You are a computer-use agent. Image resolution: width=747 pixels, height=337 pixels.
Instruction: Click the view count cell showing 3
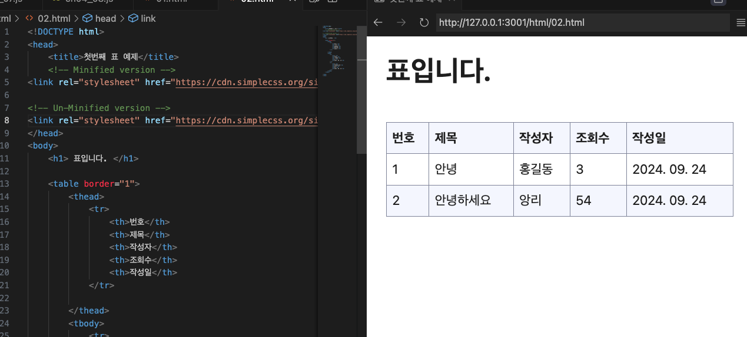pos(598,169)
